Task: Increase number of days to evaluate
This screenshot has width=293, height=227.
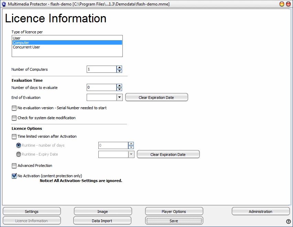Action: (119, 86)
